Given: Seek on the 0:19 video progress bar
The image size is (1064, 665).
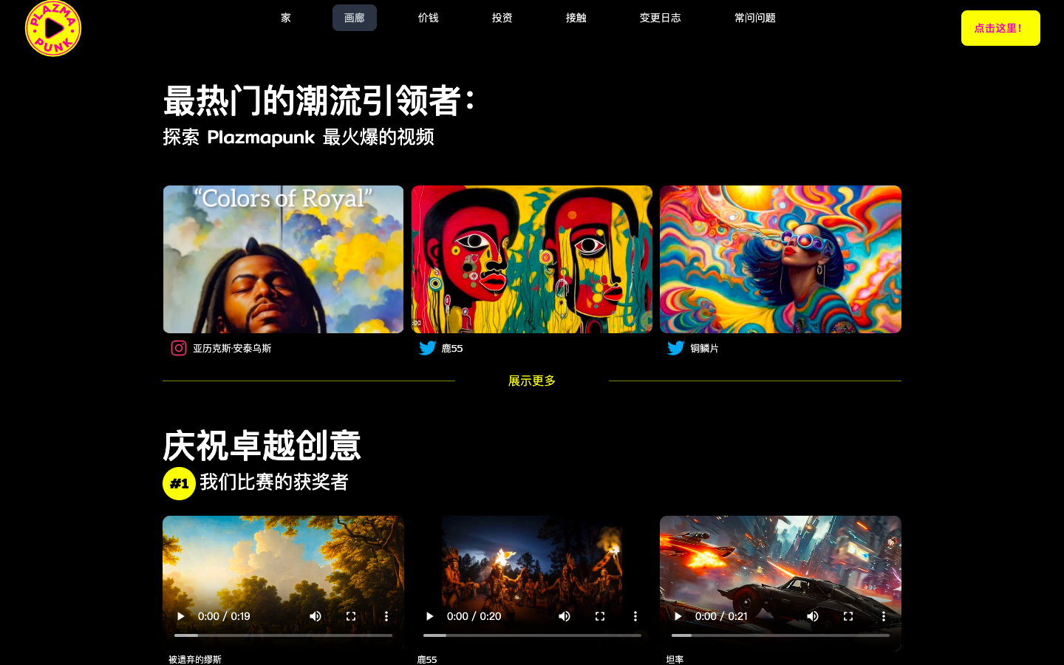Looking at the screenshot, I should point(283,635).
